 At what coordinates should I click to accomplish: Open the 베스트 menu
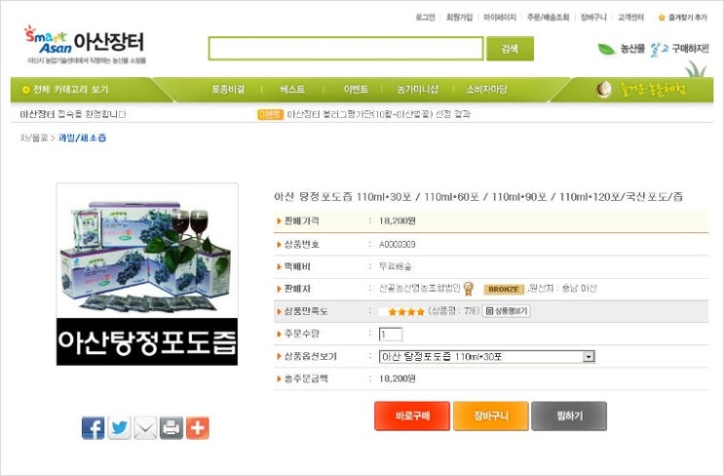click(x=292, y=89)
